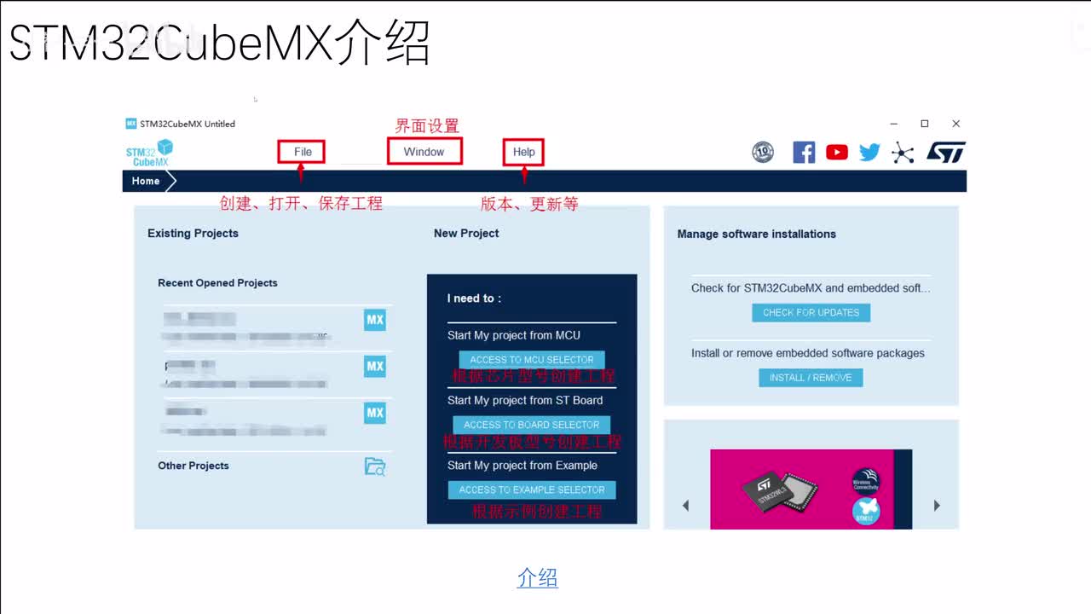Open the Help menu
This screenshot has height=614, width=1091.
pos(523,152)
